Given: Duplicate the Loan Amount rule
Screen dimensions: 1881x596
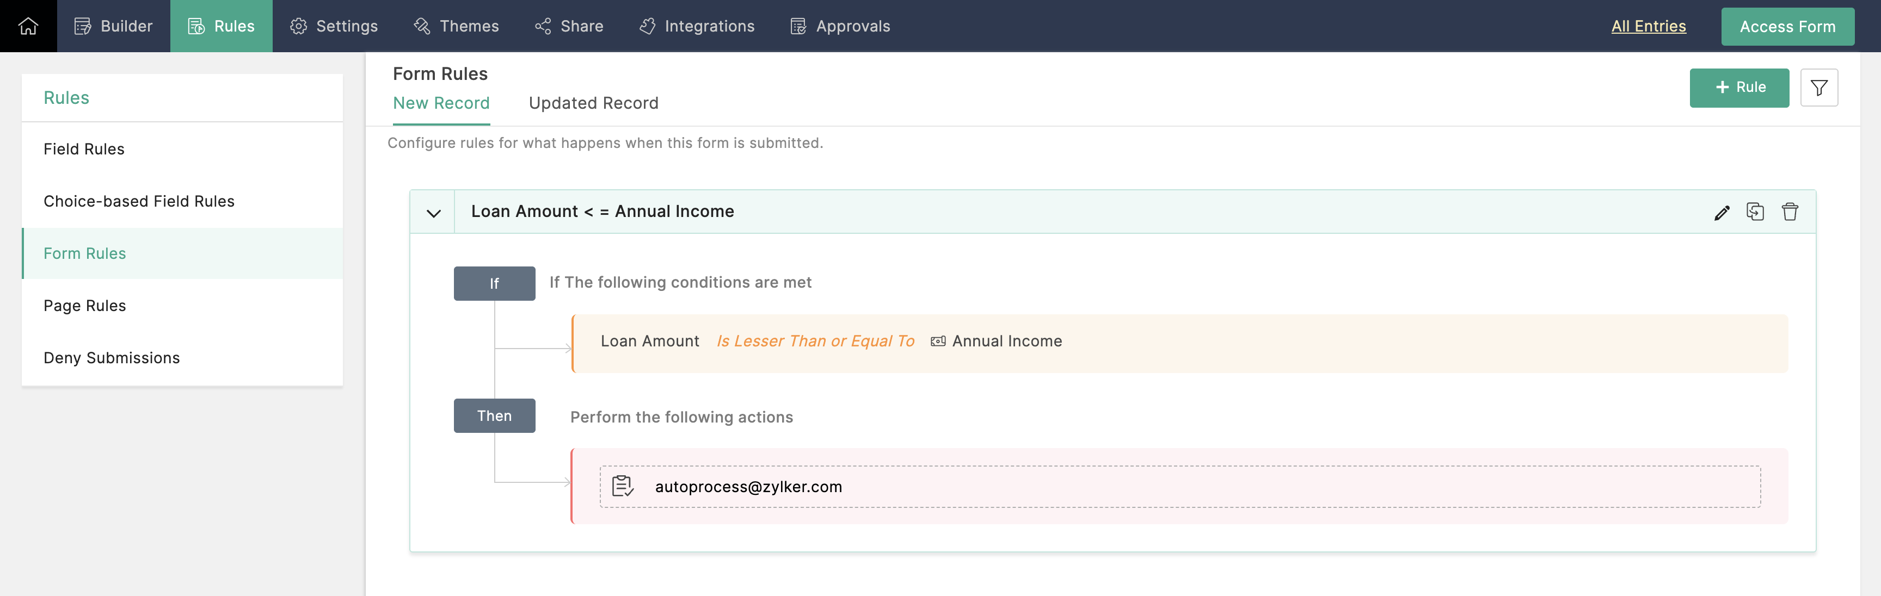Looking at the screenshot, I should pyautogui.click(x=1755, y=212).
